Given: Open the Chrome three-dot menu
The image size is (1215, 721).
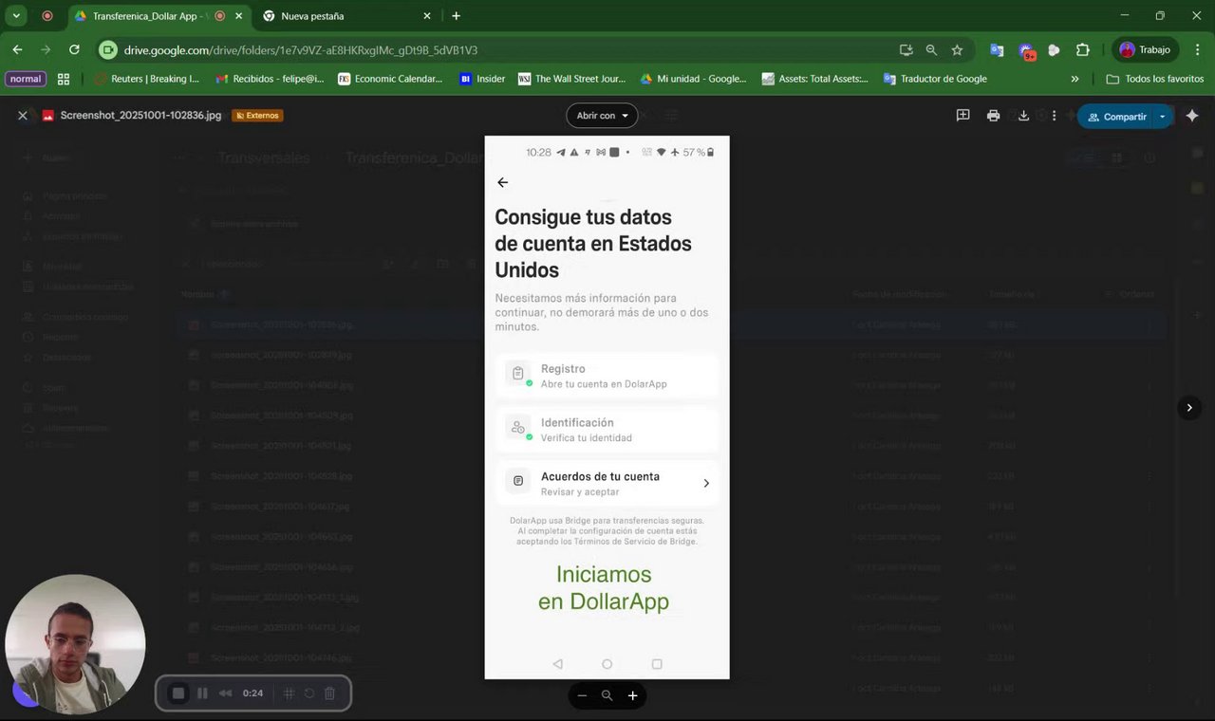Looking at the screenshot, I should tap(1196, 49).
